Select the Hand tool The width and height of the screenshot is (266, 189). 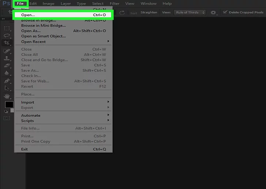[7, 96]
